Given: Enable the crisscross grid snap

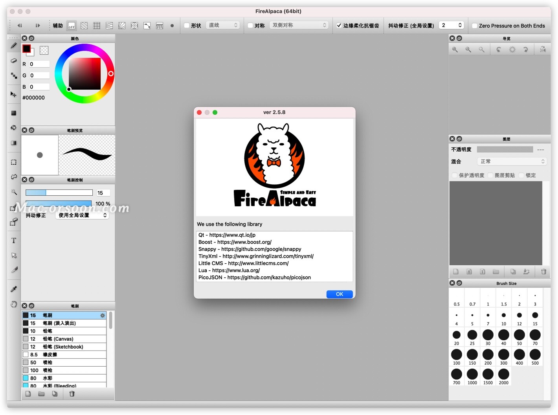Looking at the screenshot, I should click(x=97, y=26).
